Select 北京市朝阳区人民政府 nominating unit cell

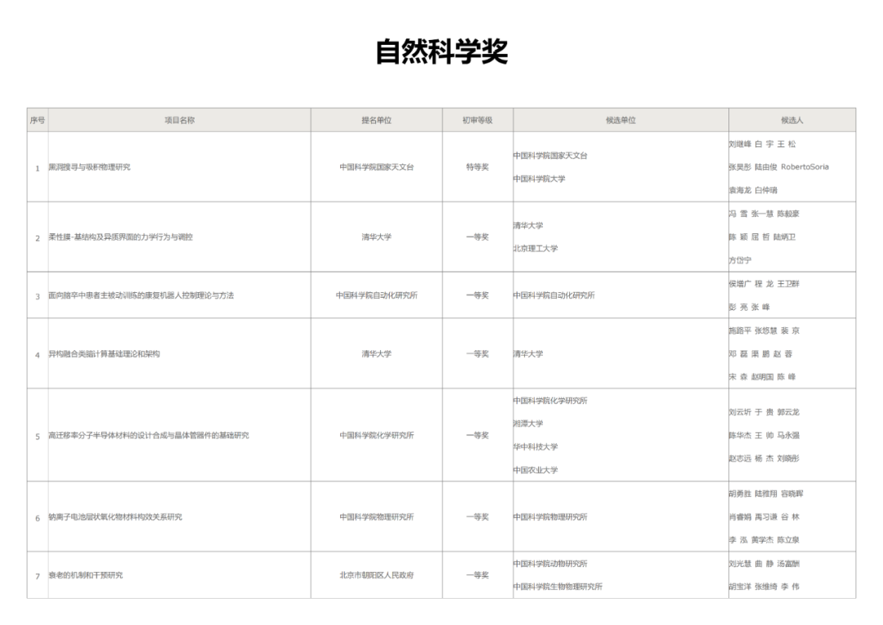coord(376,575)
